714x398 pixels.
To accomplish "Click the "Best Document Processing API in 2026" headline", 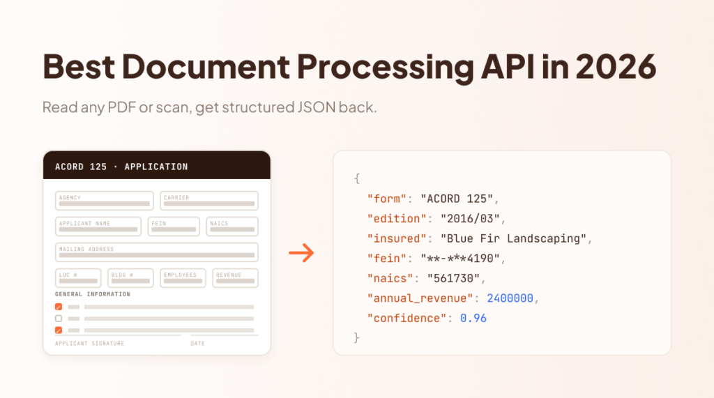I will coord(349,67).
